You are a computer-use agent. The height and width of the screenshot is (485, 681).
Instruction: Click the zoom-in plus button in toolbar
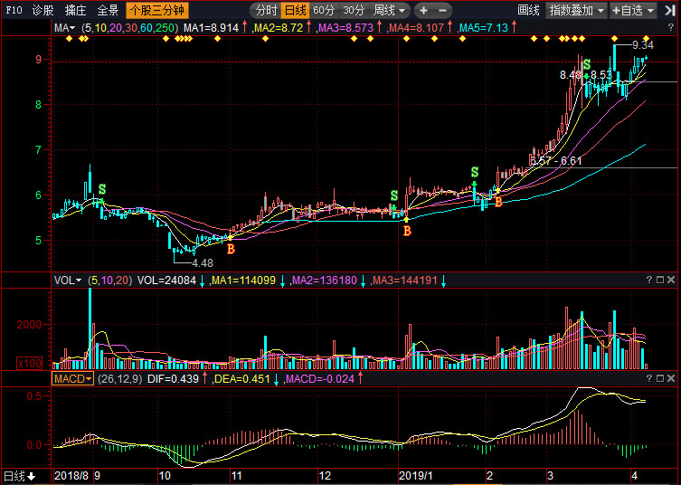[424, 11]
